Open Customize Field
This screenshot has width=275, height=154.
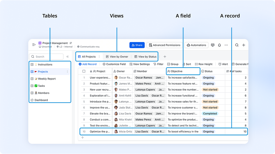pos(114,64)
